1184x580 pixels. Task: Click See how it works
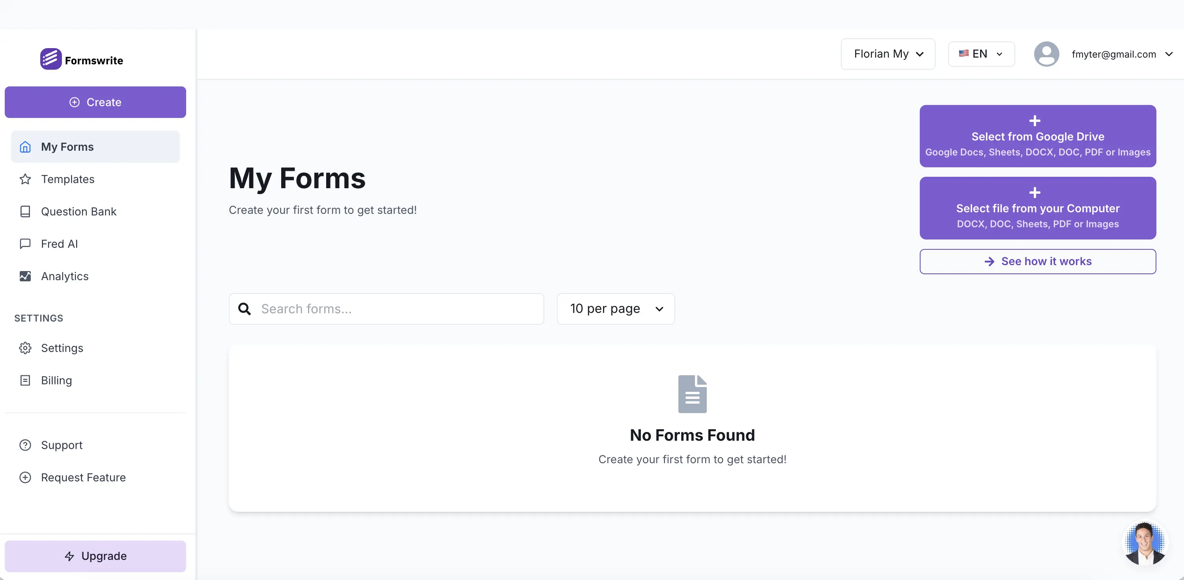pos(1037,261)
